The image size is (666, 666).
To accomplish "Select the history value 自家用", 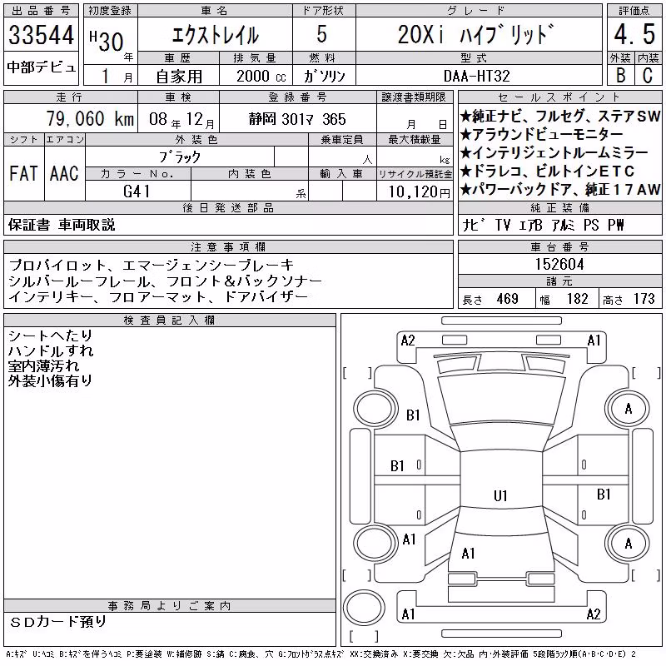I will (179, 77).
